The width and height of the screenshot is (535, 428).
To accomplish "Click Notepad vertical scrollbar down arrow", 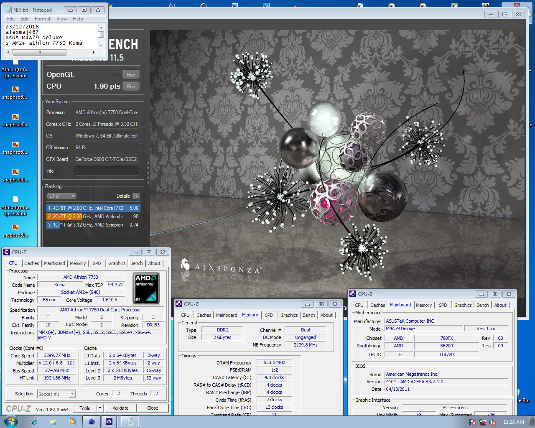I will click(x=101, y=45).
